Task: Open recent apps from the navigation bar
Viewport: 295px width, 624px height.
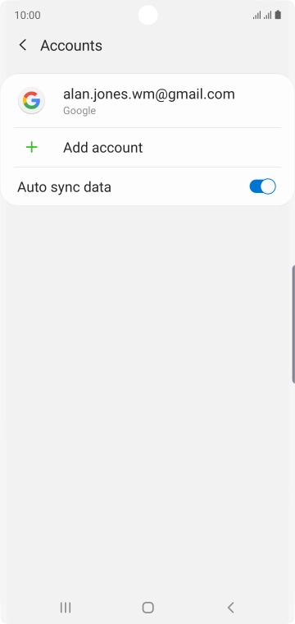Action: pyautogui.click(x=66, y=608)
